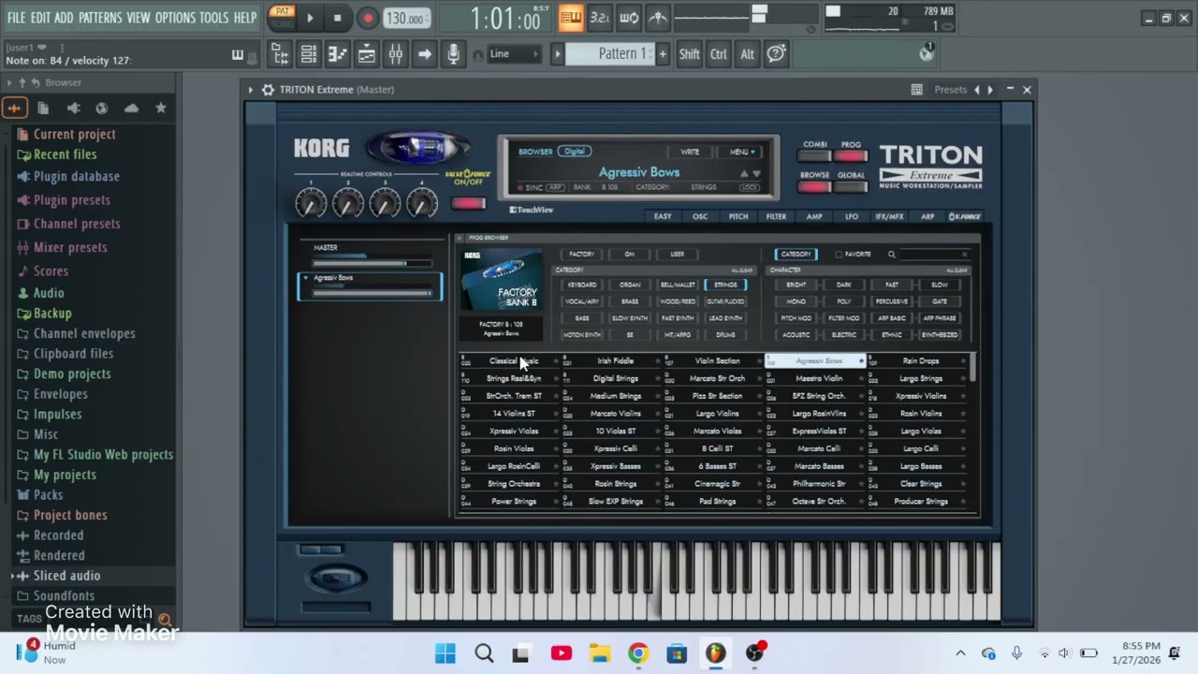Select the BRASS category filter

(629, 301)
